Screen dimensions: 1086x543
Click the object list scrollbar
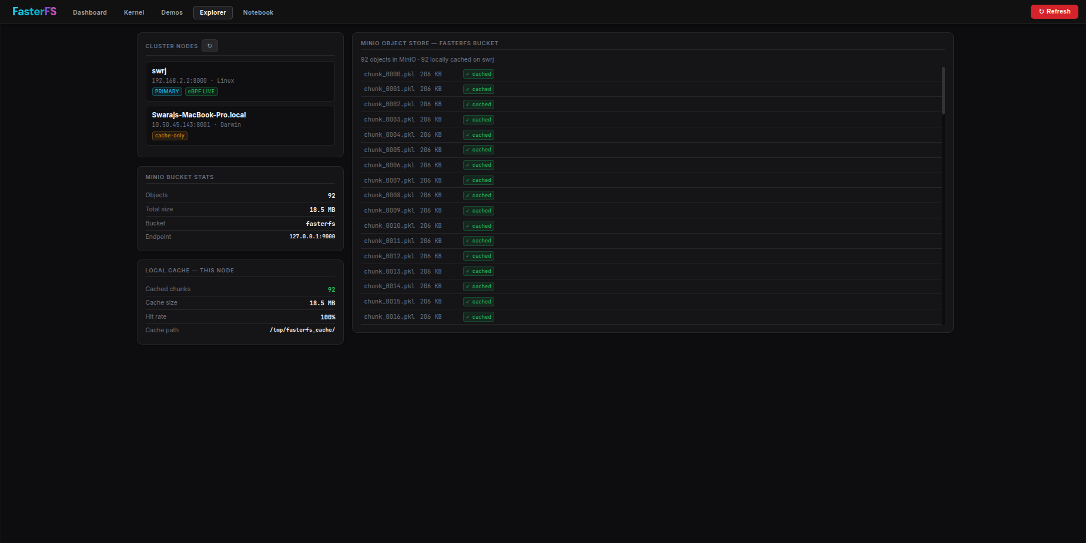click(x=943, y=91)
